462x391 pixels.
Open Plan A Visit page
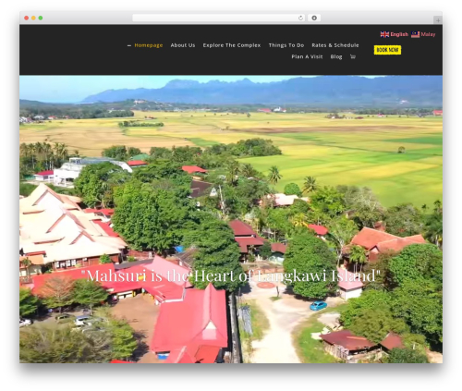click(307, 56)
